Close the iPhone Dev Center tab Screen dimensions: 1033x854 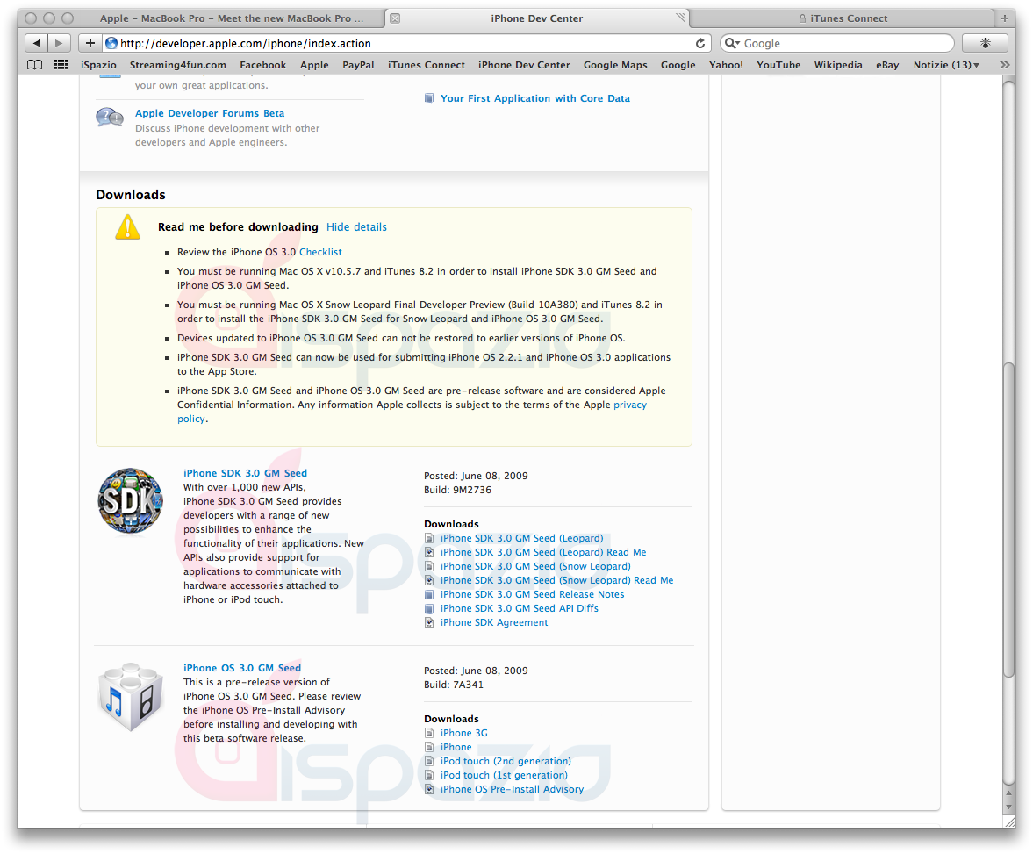pyautogui.click(x=395, y=18)
